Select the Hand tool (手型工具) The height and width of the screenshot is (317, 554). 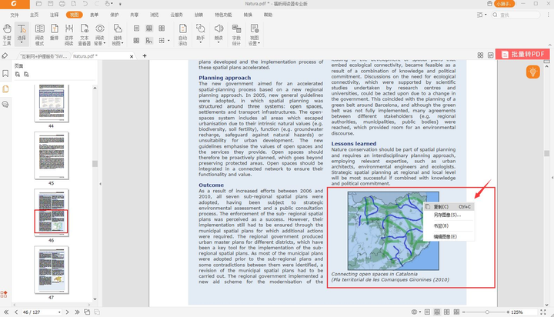[7, 35]
